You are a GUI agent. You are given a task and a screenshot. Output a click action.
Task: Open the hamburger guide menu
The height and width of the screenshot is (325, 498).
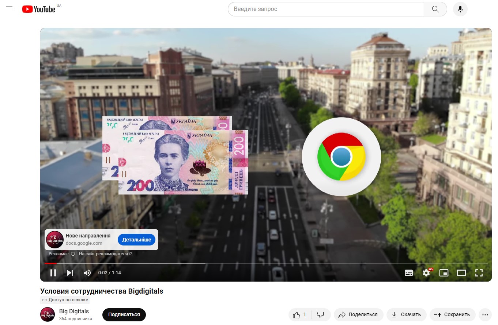9,9
